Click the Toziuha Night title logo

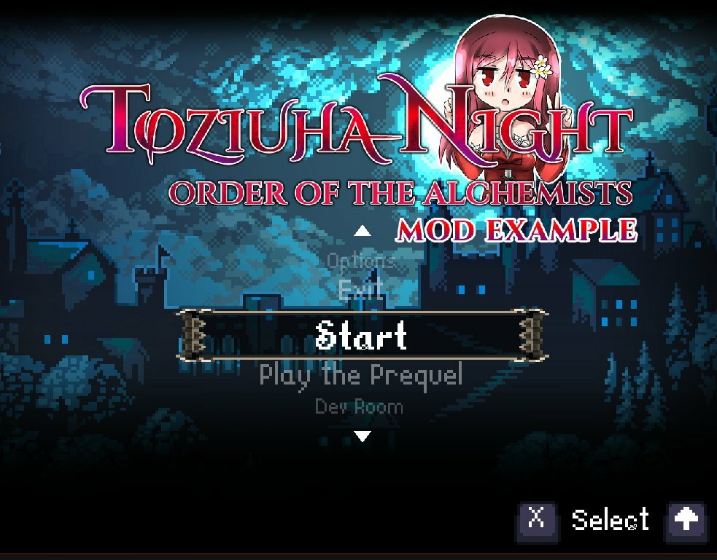(357, 121)
